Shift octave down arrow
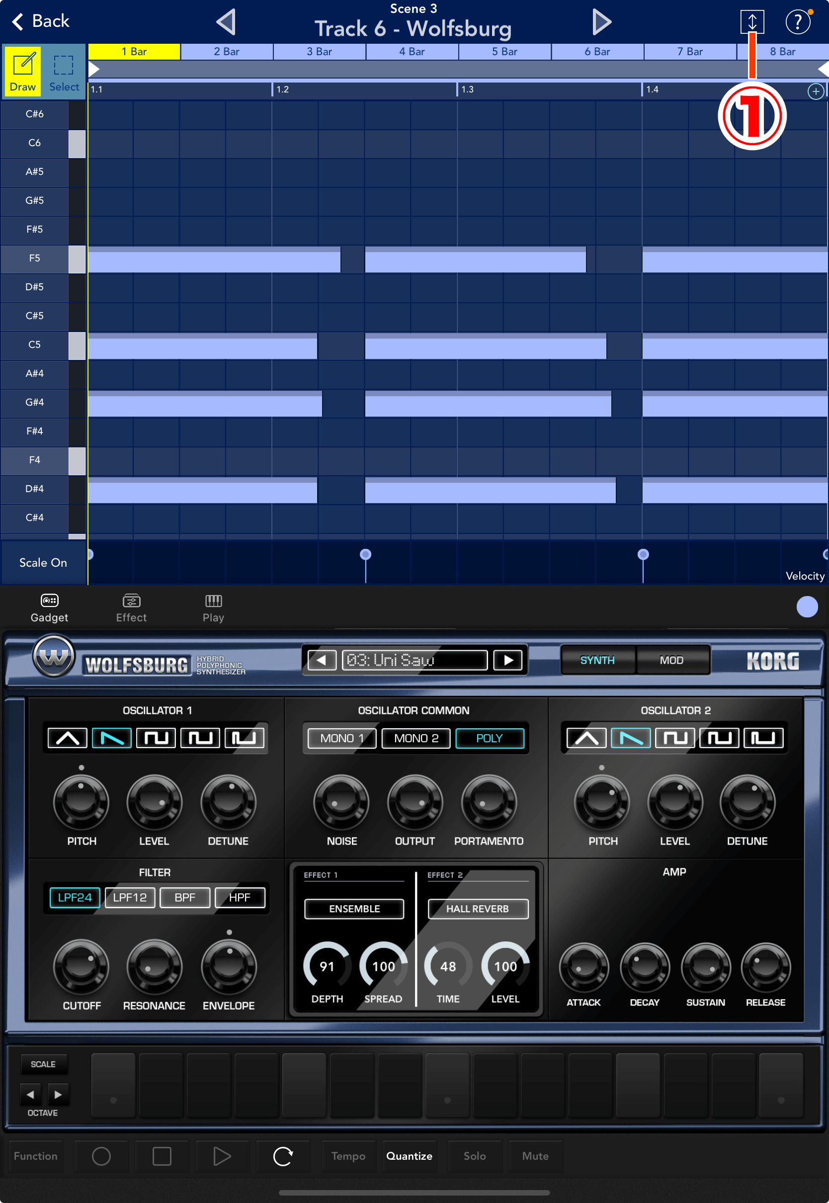829x1203 pixels. pos(30,1094)
